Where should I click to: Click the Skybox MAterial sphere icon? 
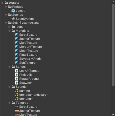[17, 59]
